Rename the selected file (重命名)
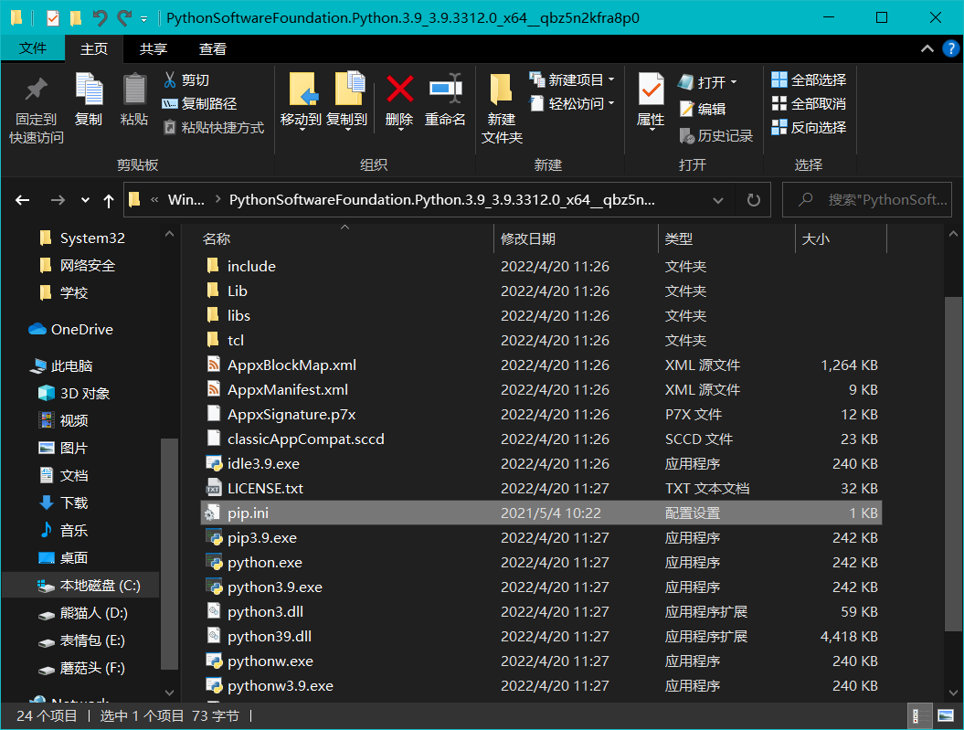The height and width of the screenshot is (730, 964). coord(445,100)
